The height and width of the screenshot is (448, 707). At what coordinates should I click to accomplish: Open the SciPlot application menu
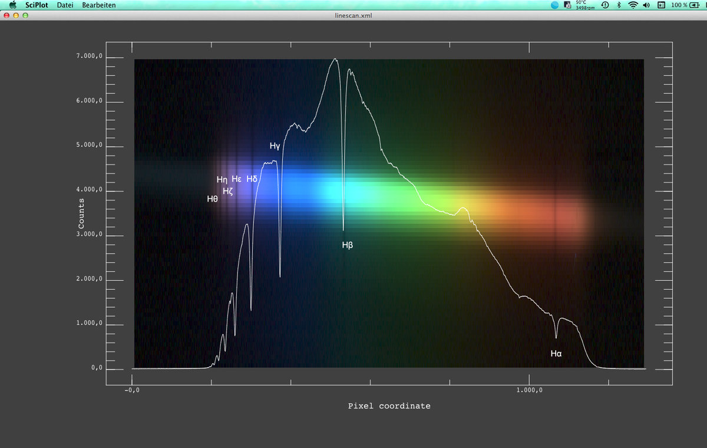click(x=37, y=5)
